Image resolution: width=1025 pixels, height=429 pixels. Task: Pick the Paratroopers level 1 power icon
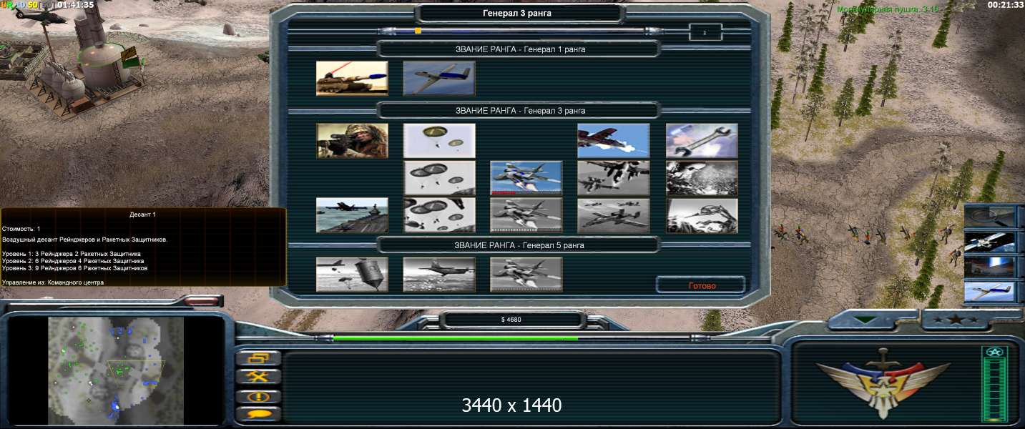tap(439, 141)
